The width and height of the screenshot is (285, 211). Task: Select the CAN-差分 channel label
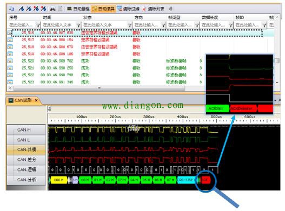(x=26, y=160)
